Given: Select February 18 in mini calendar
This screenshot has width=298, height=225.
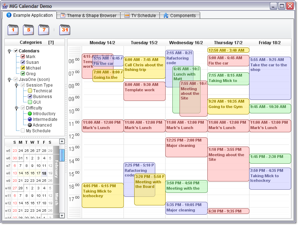Looking at the screenshot, I should 44,173.
